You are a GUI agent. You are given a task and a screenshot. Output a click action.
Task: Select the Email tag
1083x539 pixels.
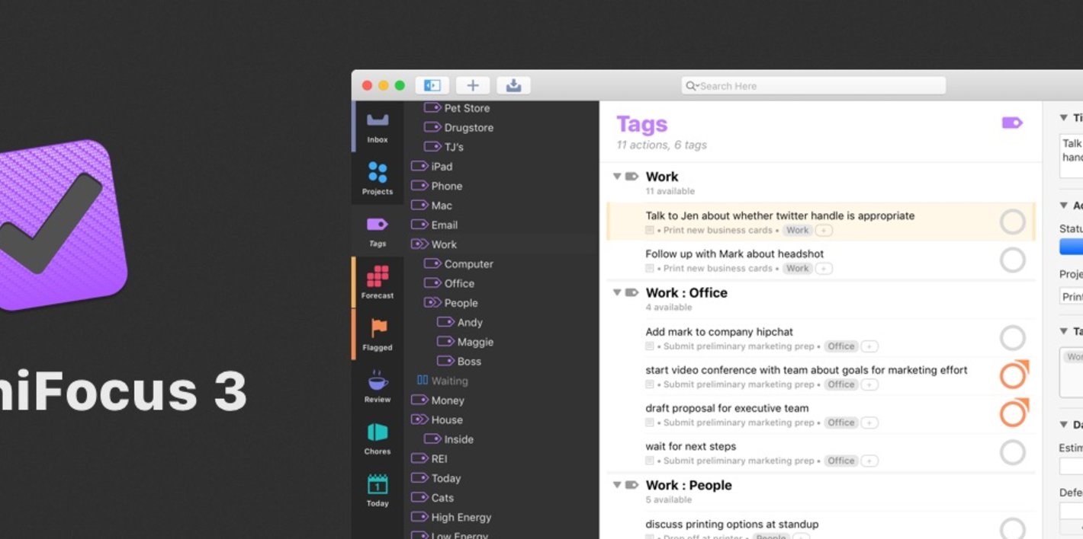pos(444,225)
